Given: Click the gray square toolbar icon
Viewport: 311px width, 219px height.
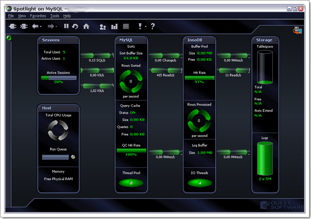Looking at the screenshot, I should pos(126,26).
